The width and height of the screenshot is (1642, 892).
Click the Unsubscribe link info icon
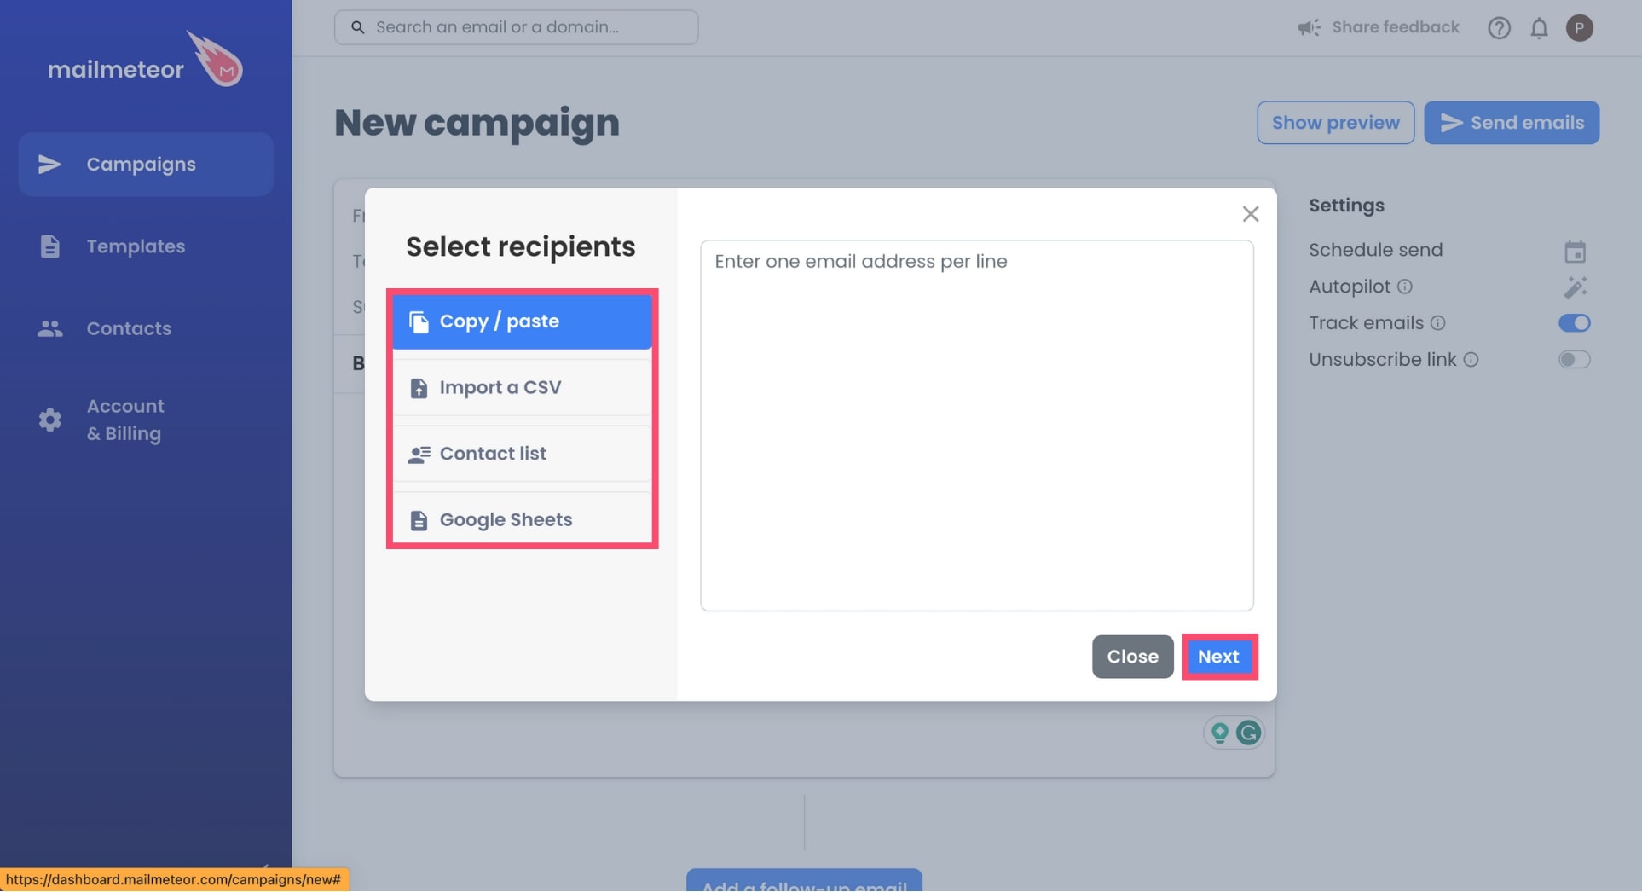[x=1471, y=360]
